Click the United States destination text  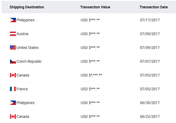(27, 48)
